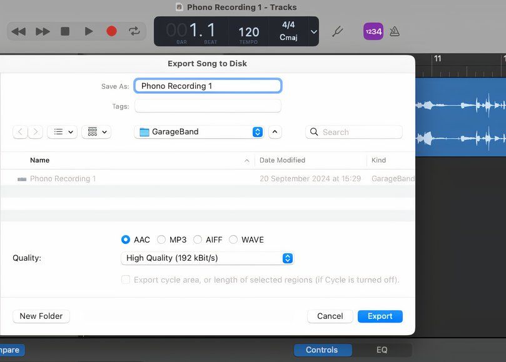Open the Controls tab at the bottom
Viewport: 506px width, 362px height.
point(323,350)
